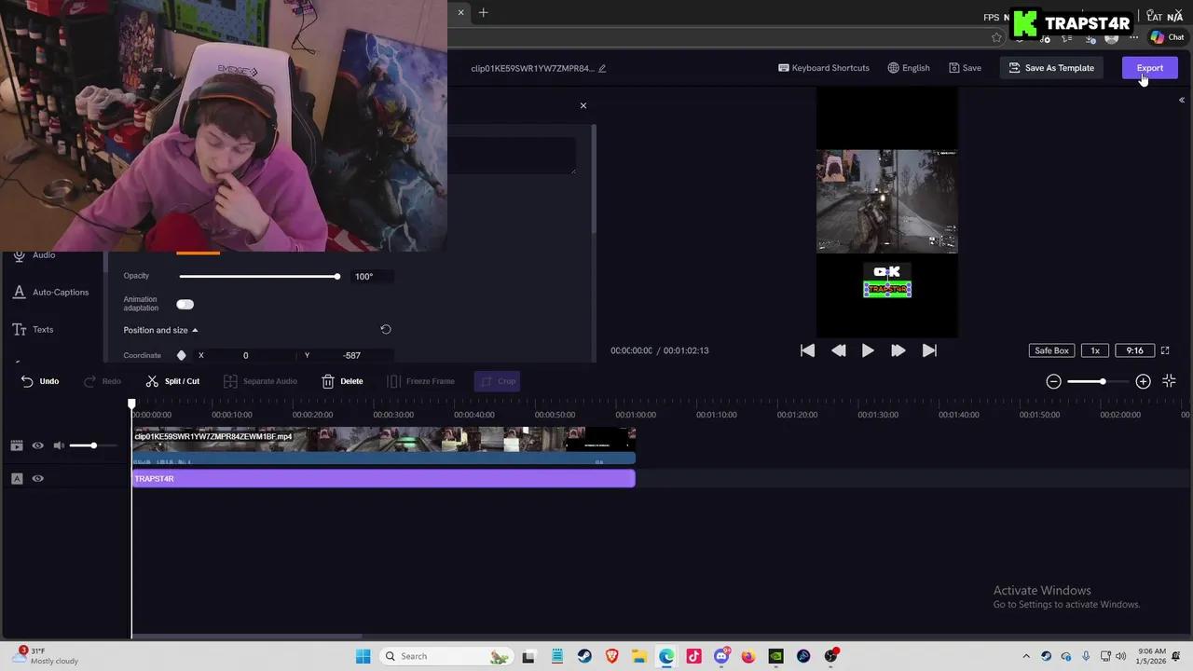Adjust the timeline zoom slider
This screenshot has width=1193, height=671.
tap(1098, 381)
